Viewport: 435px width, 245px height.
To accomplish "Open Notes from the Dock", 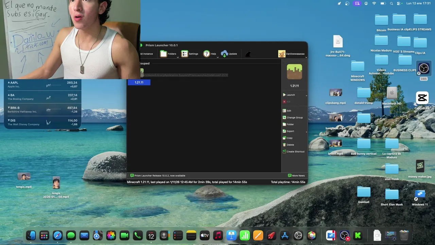I will pos(191,235).
